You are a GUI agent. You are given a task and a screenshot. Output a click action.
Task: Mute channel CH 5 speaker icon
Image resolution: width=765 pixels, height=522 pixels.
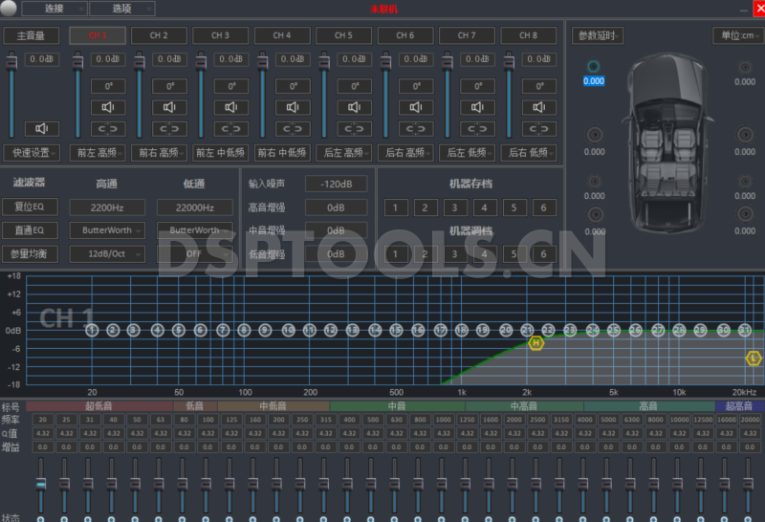(355, 107)
